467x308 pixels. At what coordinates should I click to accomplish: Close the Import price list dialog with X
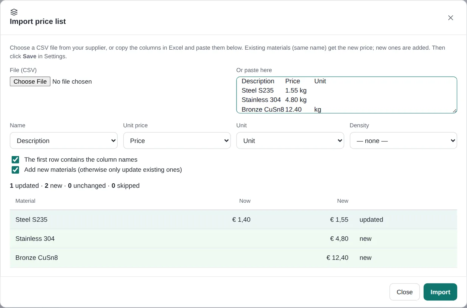coord(451,18)
